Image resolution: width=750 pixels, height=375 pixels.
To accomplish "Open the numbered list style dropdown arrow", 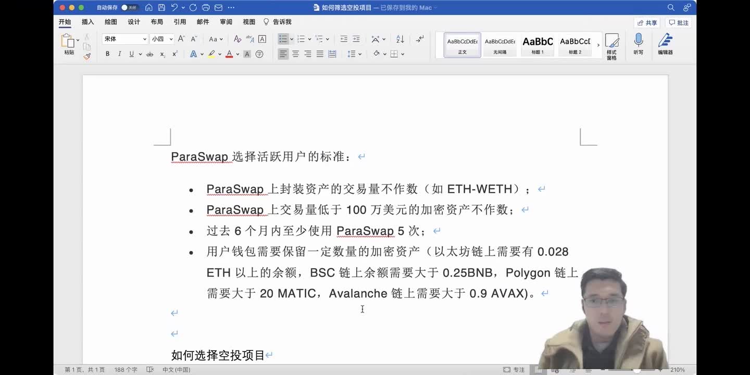I will pos(309,39).
